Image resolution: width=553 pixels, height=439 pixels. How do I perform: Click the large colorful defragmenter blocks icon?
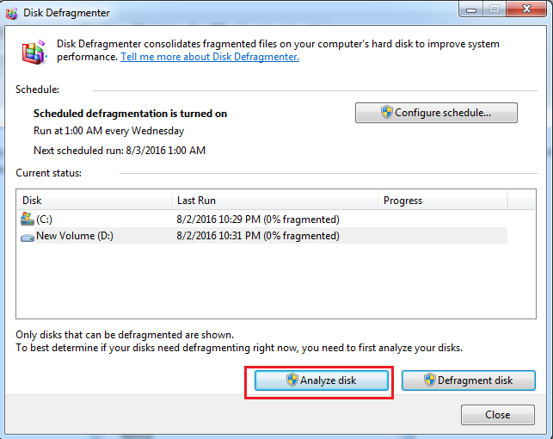(35, 51)
